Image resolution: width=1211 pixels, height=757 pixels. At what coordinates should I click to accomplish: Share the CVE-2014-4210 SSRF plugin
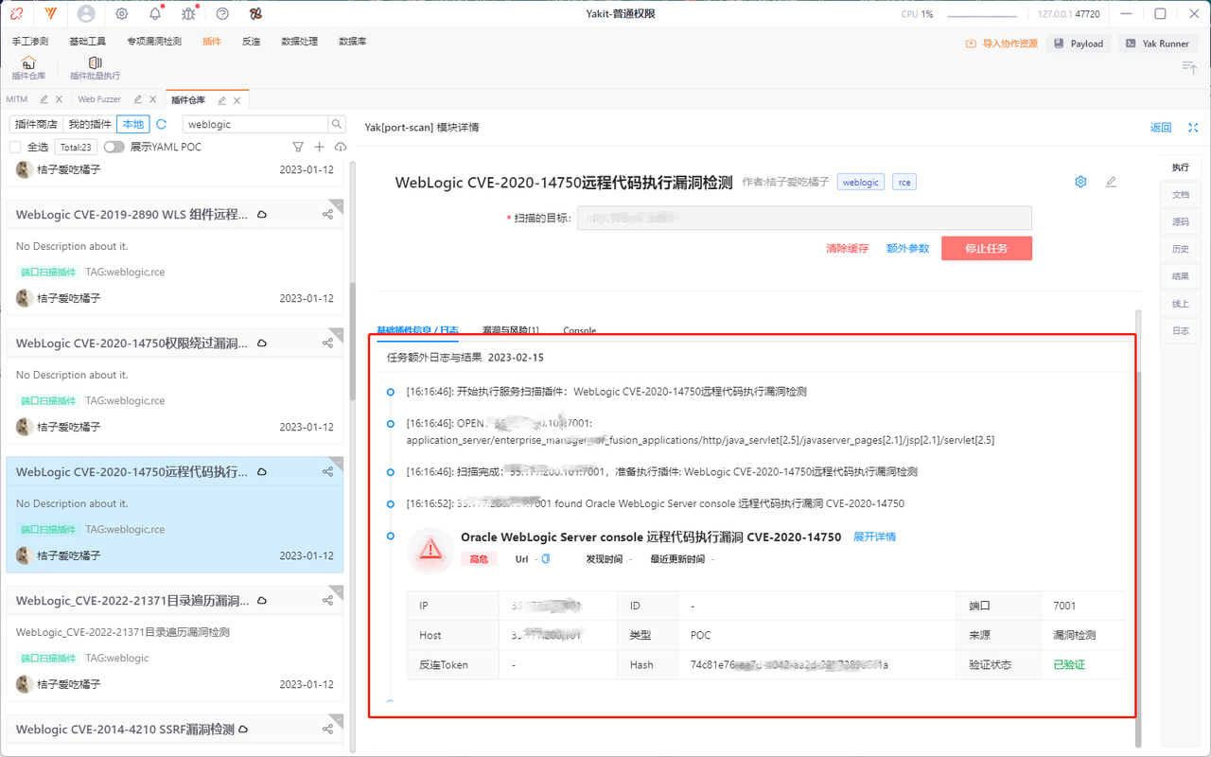coord(327,730)
